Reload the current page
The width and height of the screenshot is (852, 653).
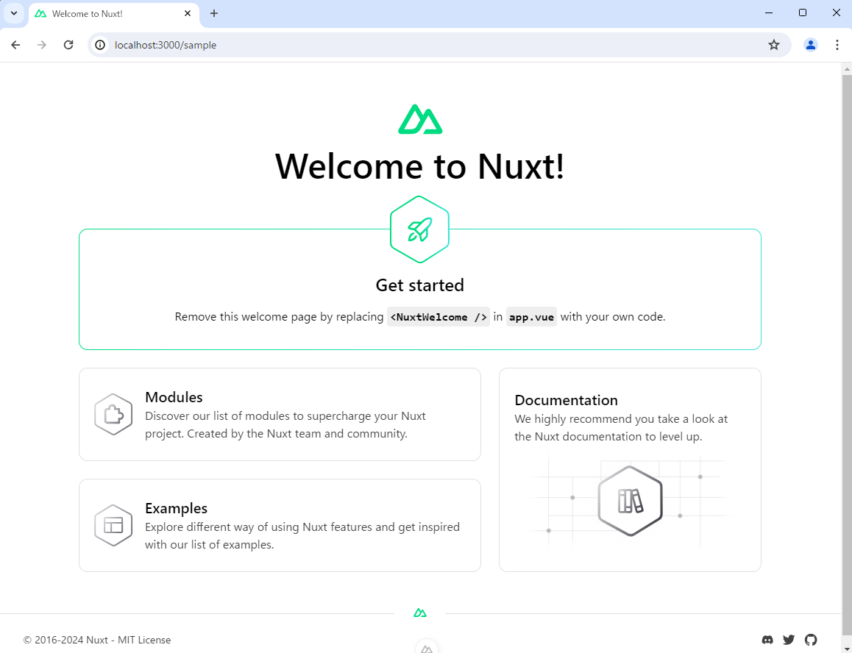(x=68, y=45)
